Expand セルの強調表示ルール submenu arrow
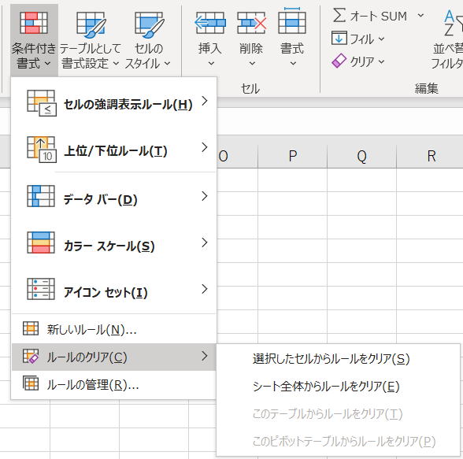The height and width of the screenshot is (459, 463). (x=205, y=101)
